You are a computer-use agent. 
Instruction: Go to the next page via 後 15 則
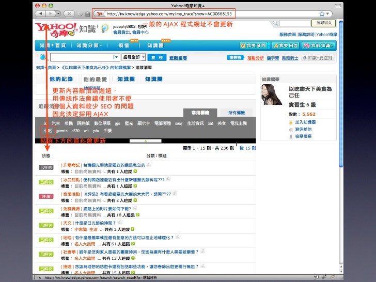[247, 148]
